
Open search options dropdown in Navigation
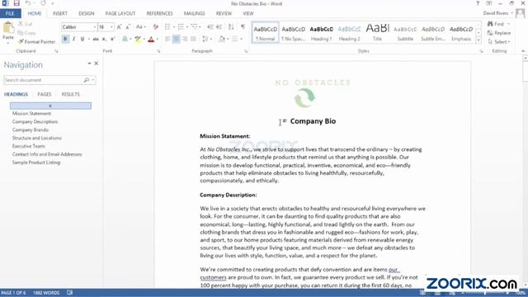(93, 80)
